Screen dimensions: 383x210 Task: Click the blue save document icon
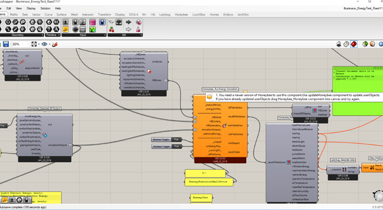[6, 44]
